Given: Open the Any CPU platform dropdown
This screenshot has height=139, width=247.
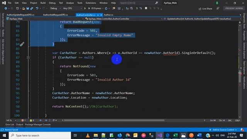Looking at the screenshot, I should (72, 8).
